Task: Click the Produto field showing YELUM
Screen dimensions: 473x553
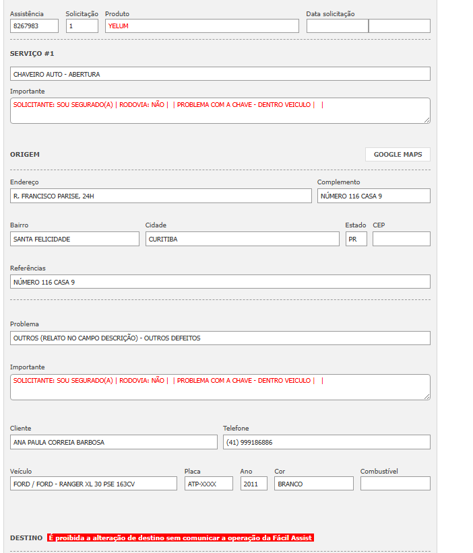Action: pyautogui.click(x=201, y=26)
